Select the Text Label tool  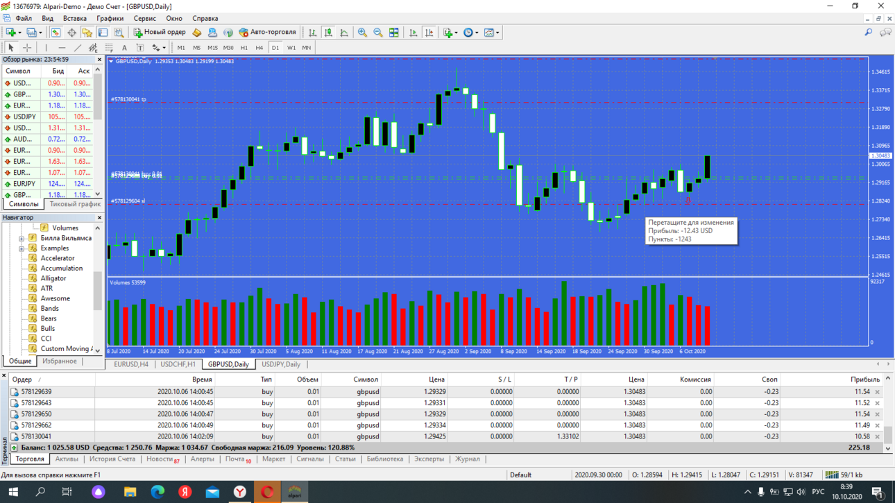coord(139,48)
